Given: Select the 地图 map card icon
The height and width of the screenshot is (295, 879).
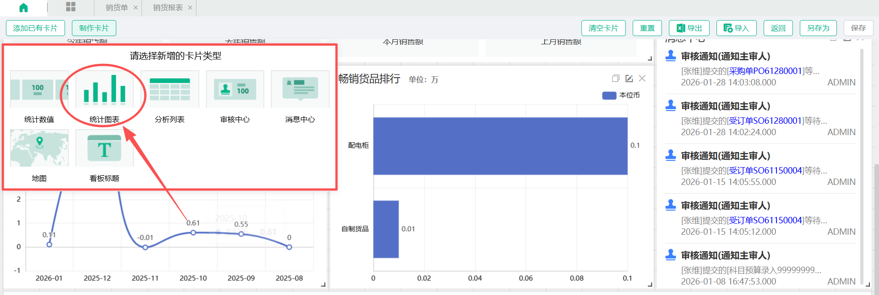Looking at the screenshot, I should point(39,148).
